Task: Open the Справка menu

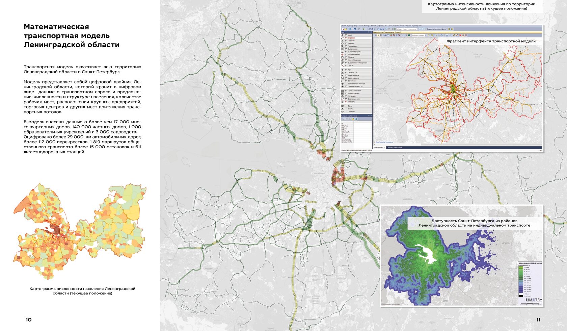Action: click(408, 26)
